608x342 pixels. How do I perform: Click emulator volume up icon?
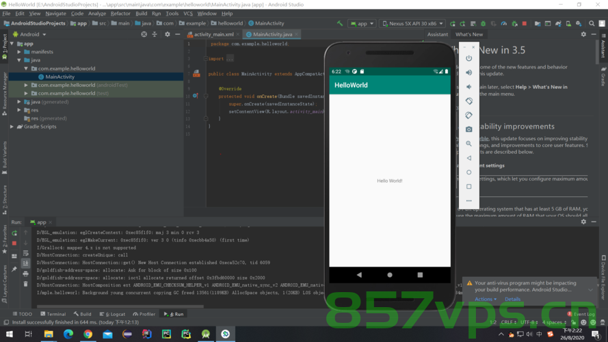[468, 73]
